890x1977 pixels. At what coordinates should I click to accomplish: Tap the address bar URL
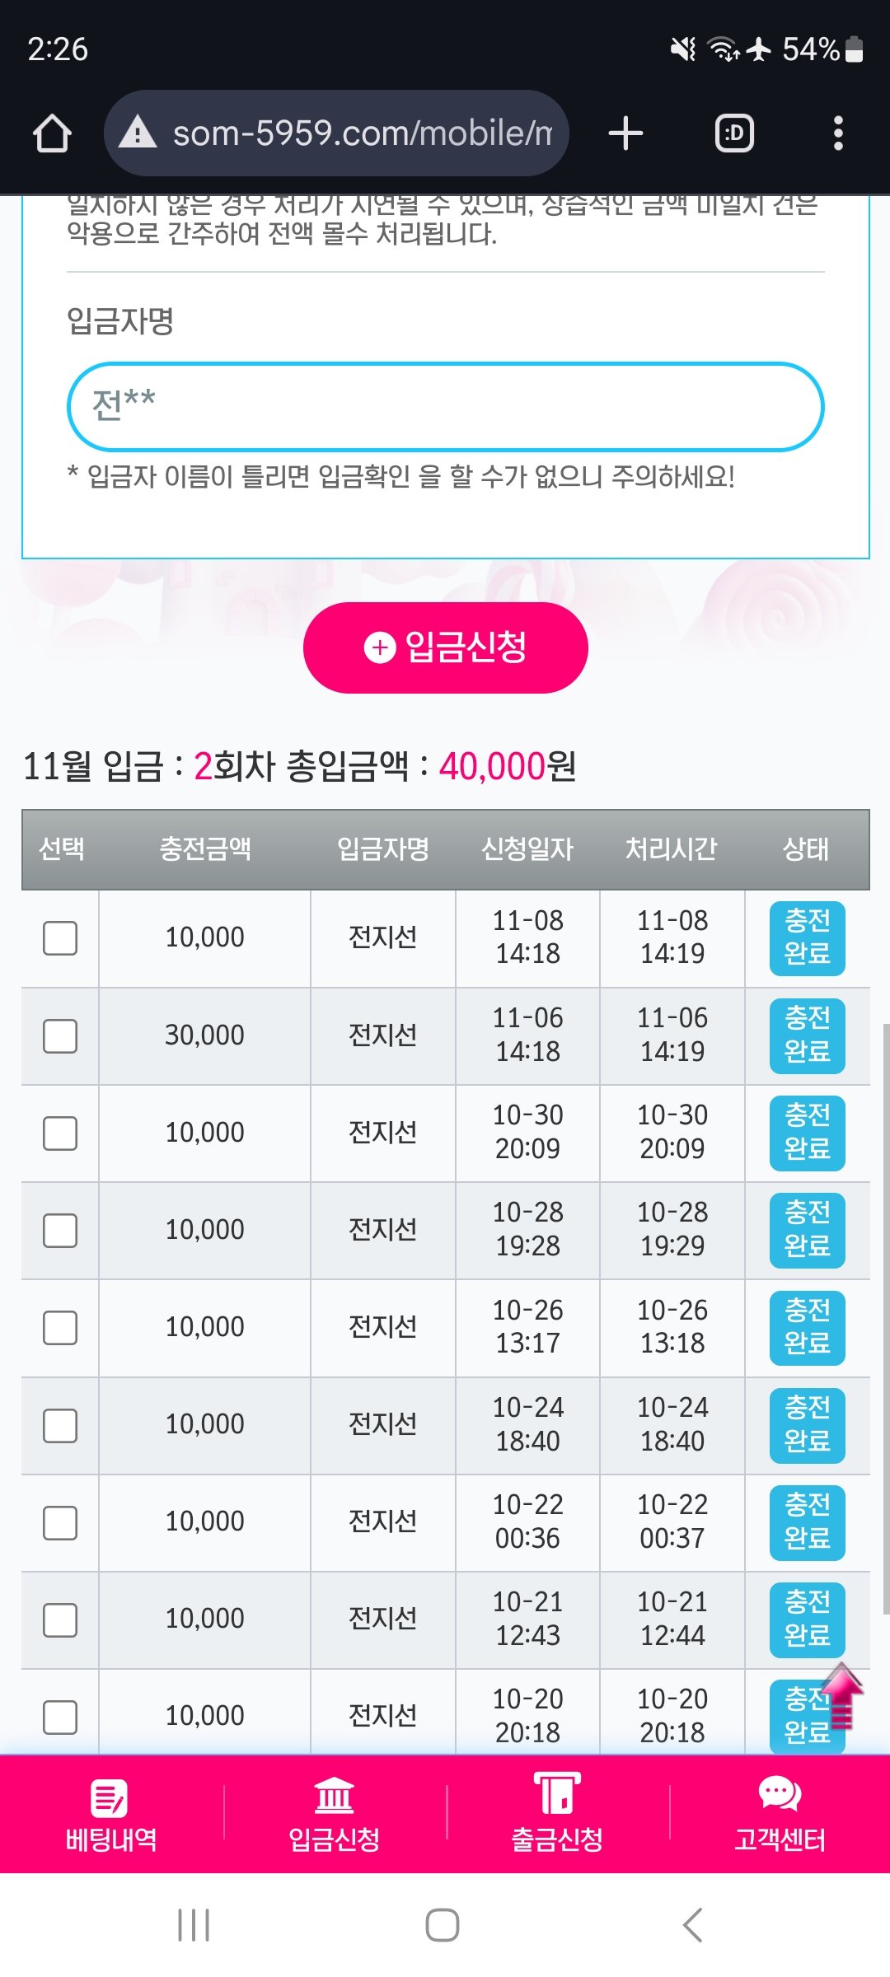coord(361,133)
